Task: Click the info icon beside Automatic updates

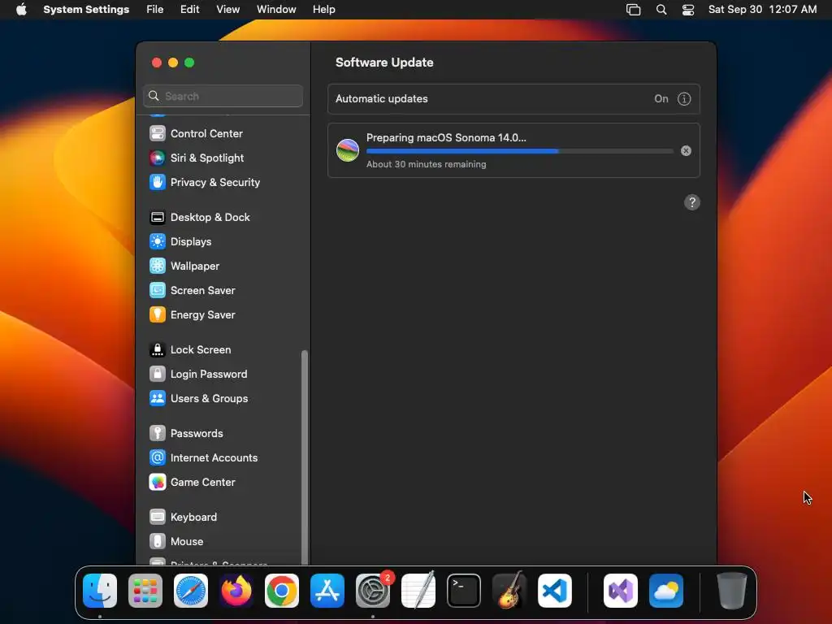Action: pos(684,99)
